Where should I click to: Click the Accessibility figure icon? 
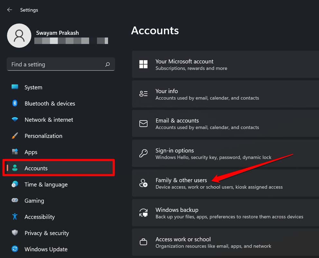tap(15, 217)
